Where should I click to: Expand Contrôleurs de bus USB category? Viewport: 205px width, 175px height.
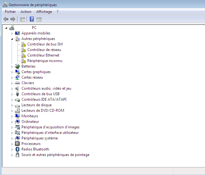point(12,94)
